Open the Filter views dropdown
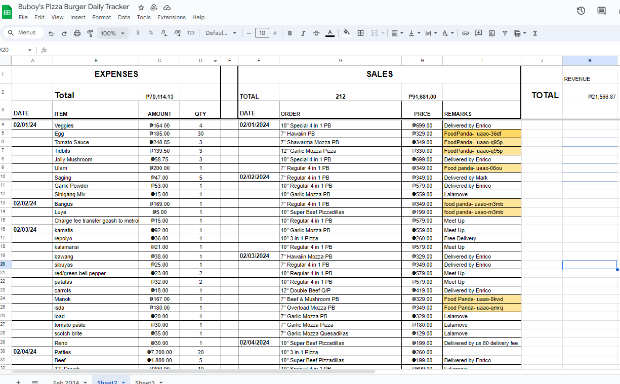The width and height of the screenshot is (620, 384). (x=520, y=33)
